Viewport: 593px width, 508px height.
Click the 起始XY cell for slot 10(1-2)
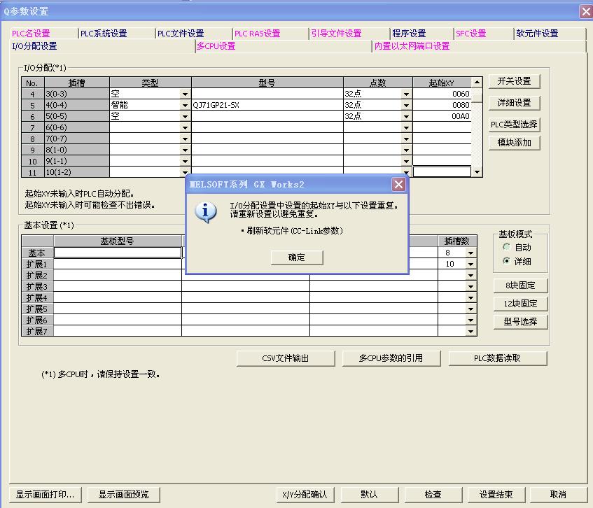coord(441,172)
